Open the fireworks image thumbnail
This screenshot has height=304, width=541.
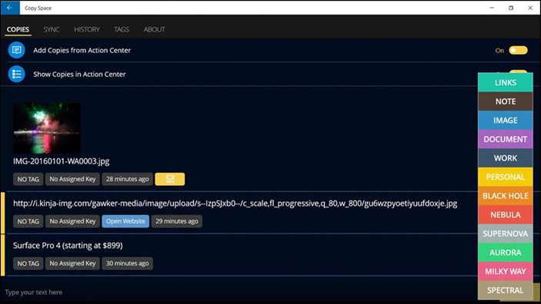(x=47, y=127)
